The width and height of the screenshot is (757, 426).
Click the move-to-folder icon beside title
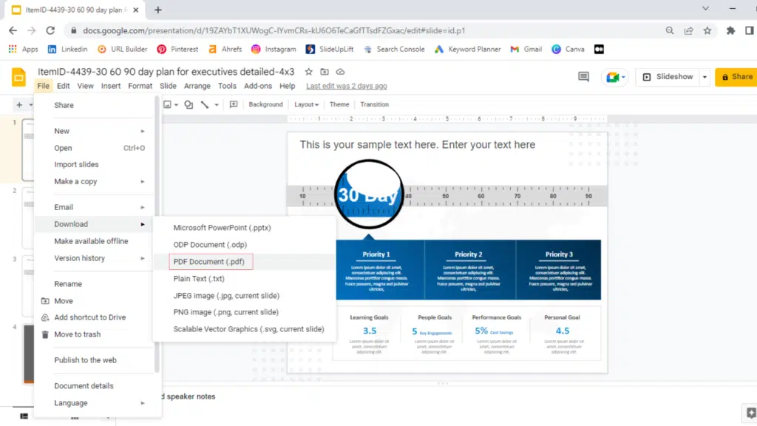click(325, 72)
